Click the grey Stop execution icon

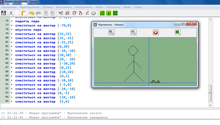94,13
